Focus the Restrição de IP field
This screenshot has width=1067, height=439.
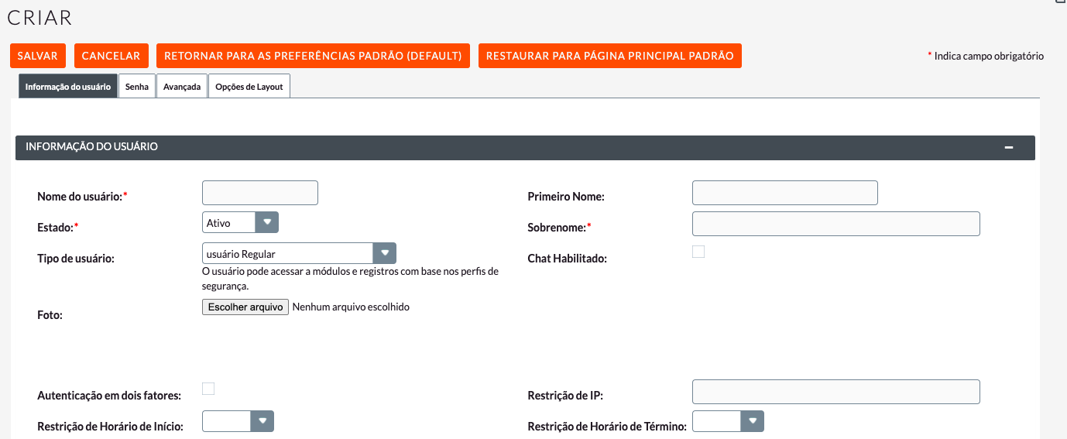(x=836, y=392)
